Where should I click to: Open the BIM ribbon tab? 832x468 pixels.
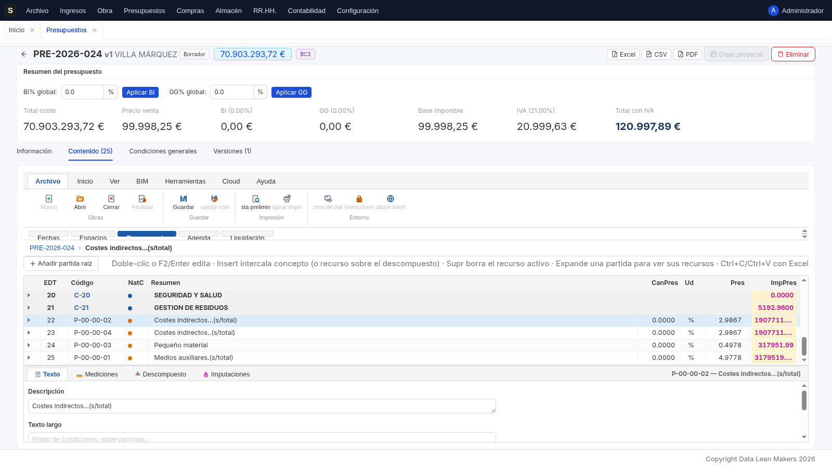click(x=142, y=181)
